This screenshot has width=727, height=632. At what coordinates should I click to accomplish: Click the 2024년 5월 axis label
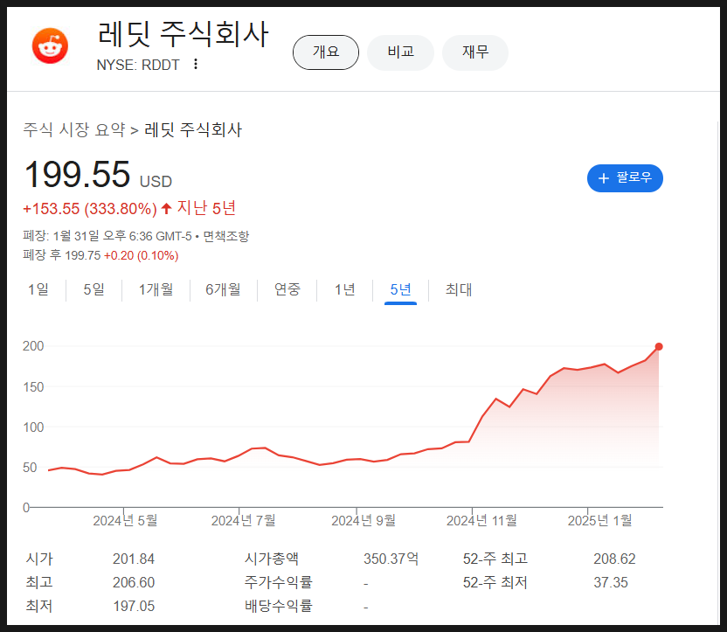coord(125,521)
